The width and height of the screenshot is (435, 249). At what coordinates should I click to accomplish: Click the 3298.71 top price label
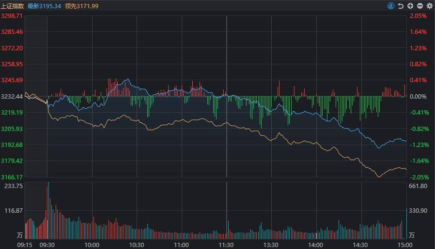[x=12, y=16]
